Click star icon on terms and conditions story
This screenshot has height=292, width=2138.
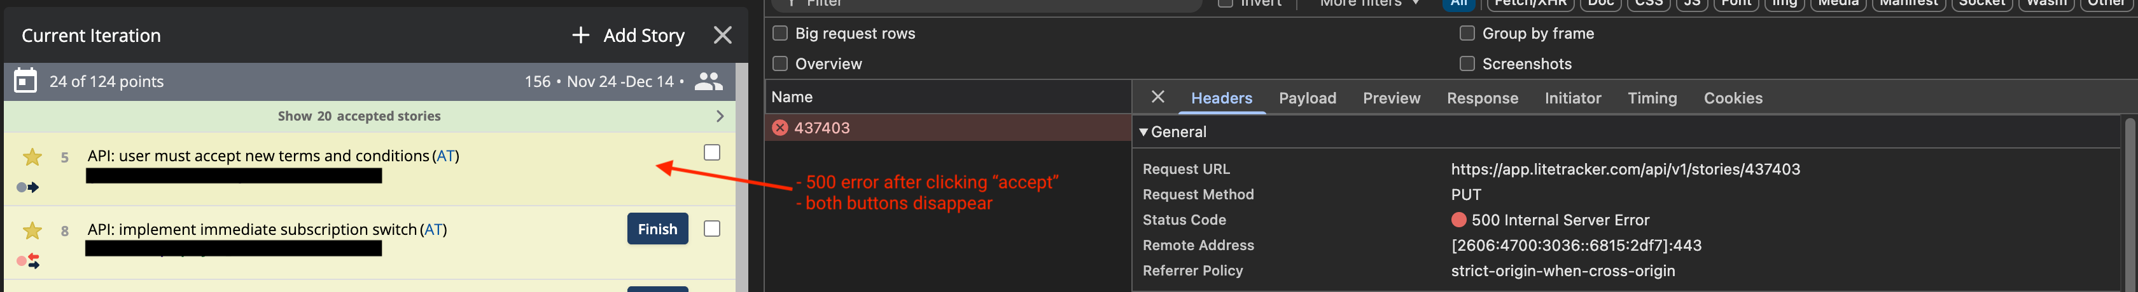(32, 157)
